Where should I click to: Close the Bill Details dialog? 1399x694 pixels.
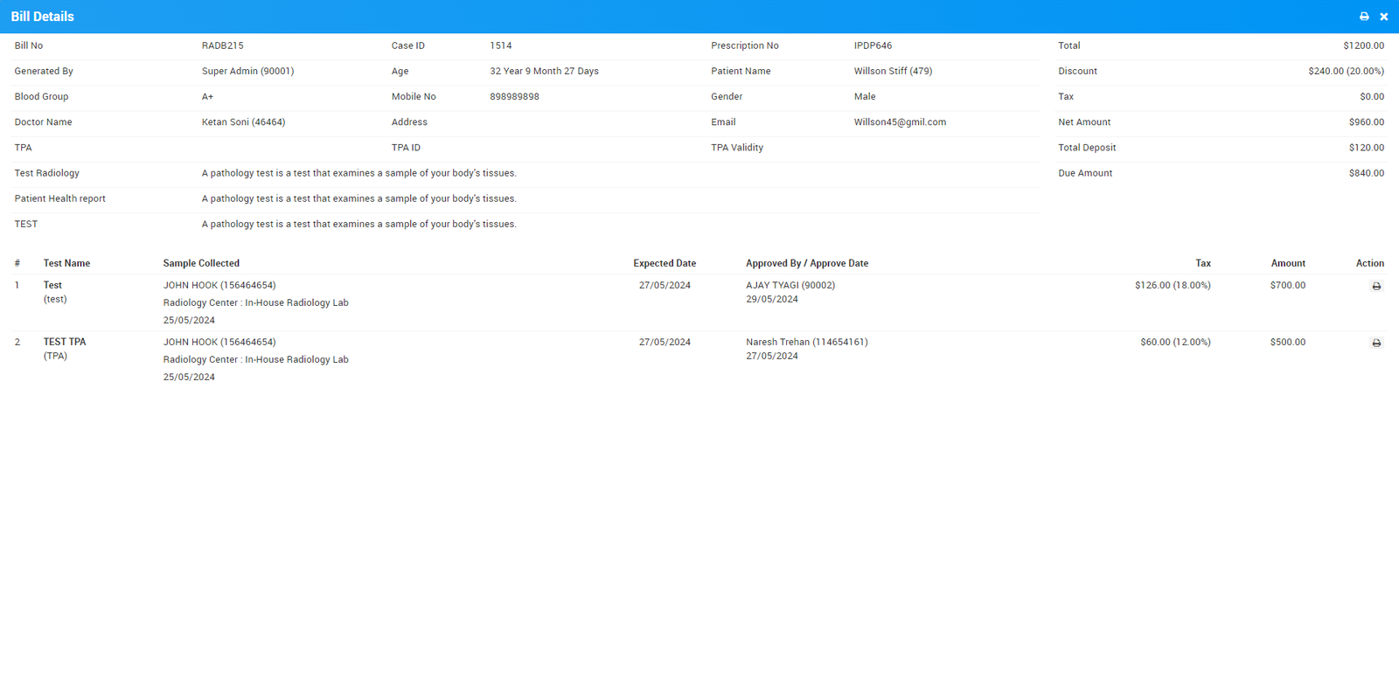point(1383,17)
